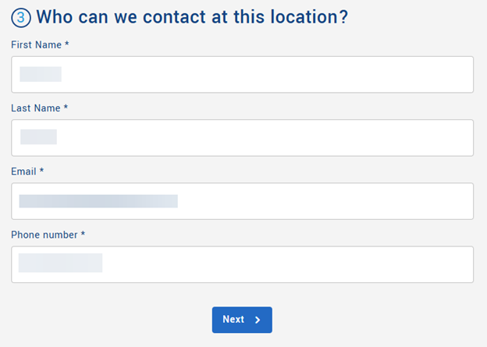487x347 pixels.
Task: Click the "Who can we contact" heading
Action: 192,17
